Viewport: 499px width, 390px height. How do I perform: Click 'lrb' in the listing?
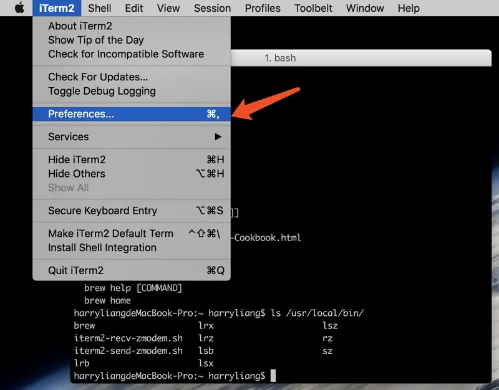coord(82,363)
